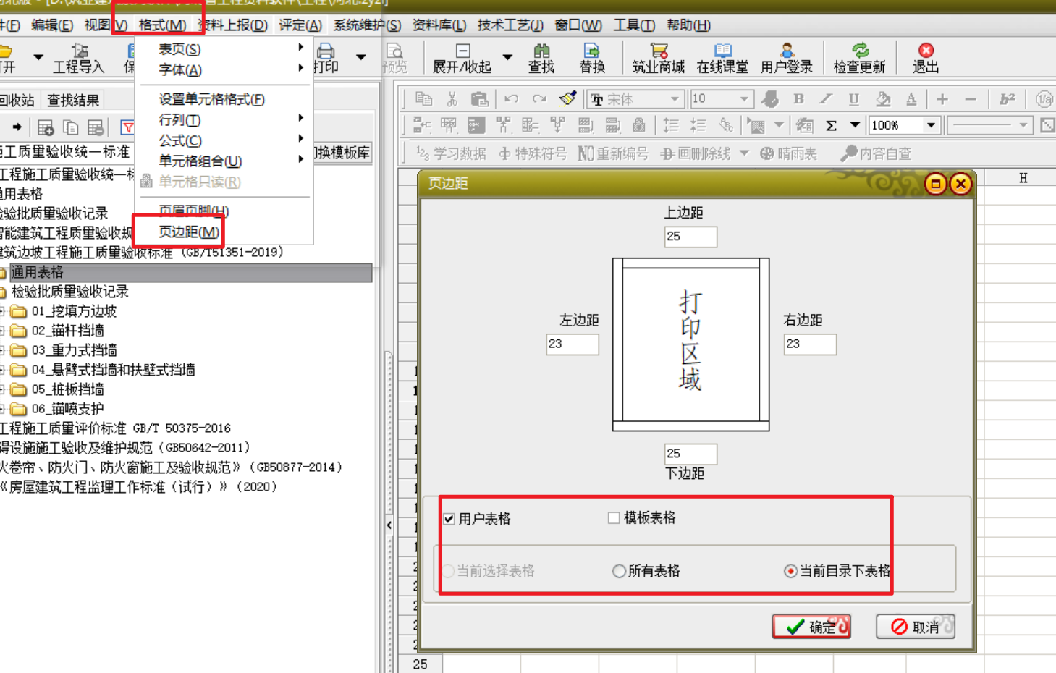The image size is (1056, 673).
Task: Toggle bold B formatting
Action: coord(798,99)
